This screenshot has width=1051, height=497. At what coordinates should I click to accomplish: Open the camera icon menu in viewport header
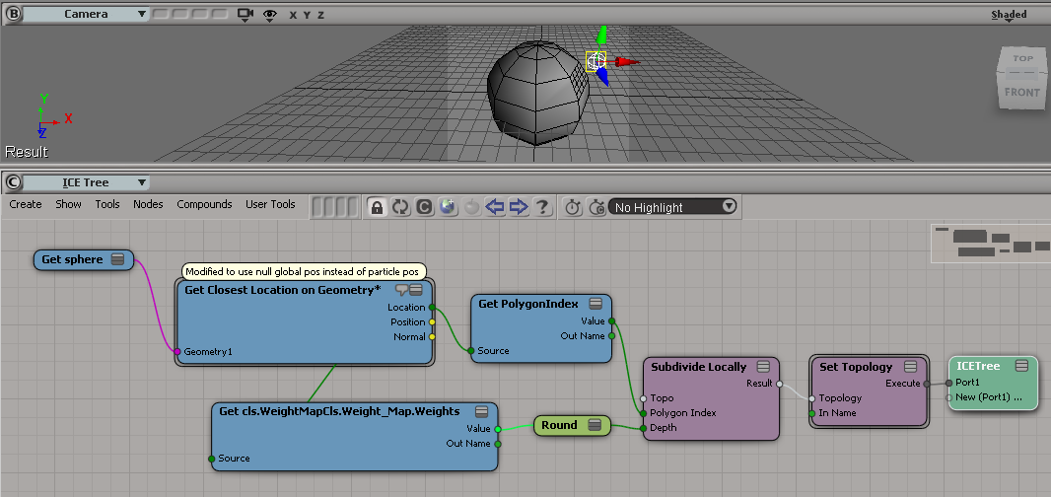pyautogui.click(x=246, y=15)
